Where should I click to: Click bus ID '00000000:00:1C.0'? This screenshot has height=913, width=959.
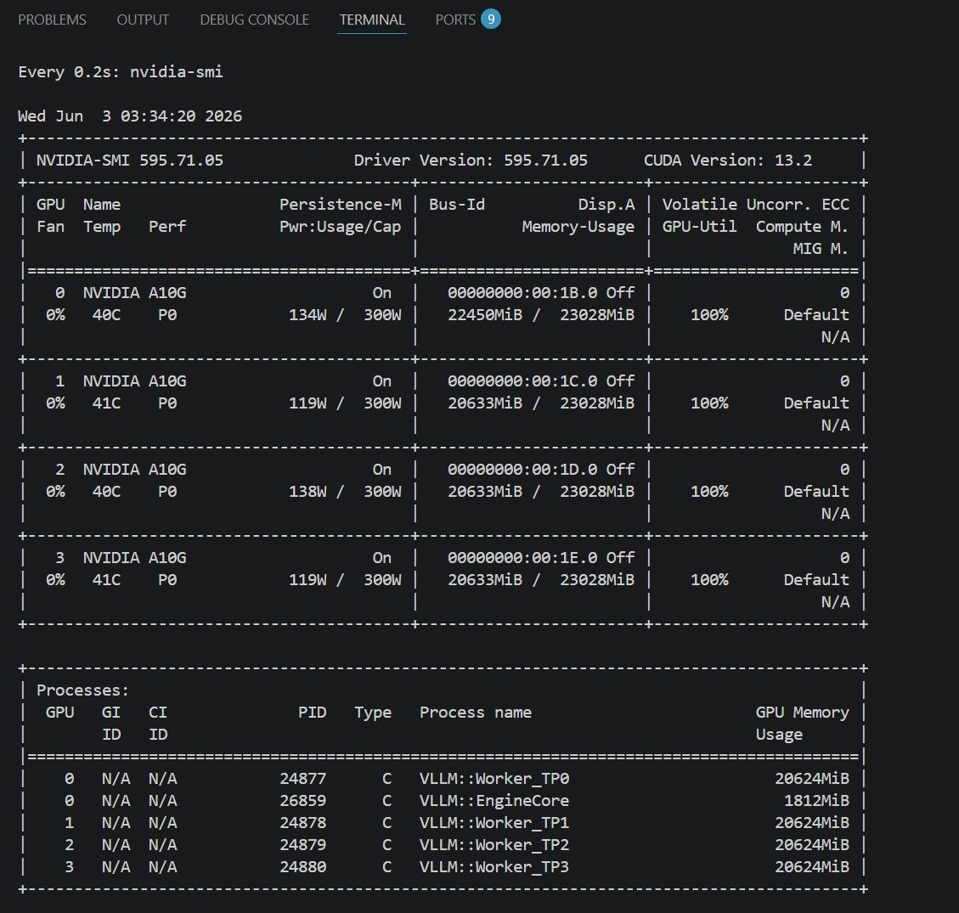pyautogui.click(x=522, y=381)
